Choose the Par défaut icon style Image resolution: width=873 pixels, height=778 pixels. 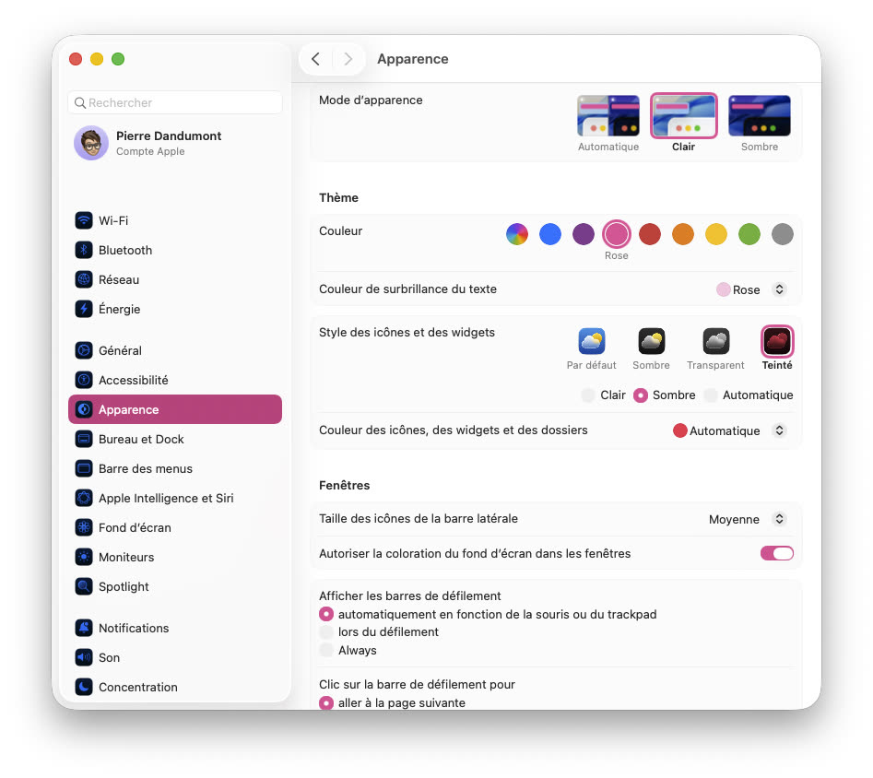tap(591, 341)
